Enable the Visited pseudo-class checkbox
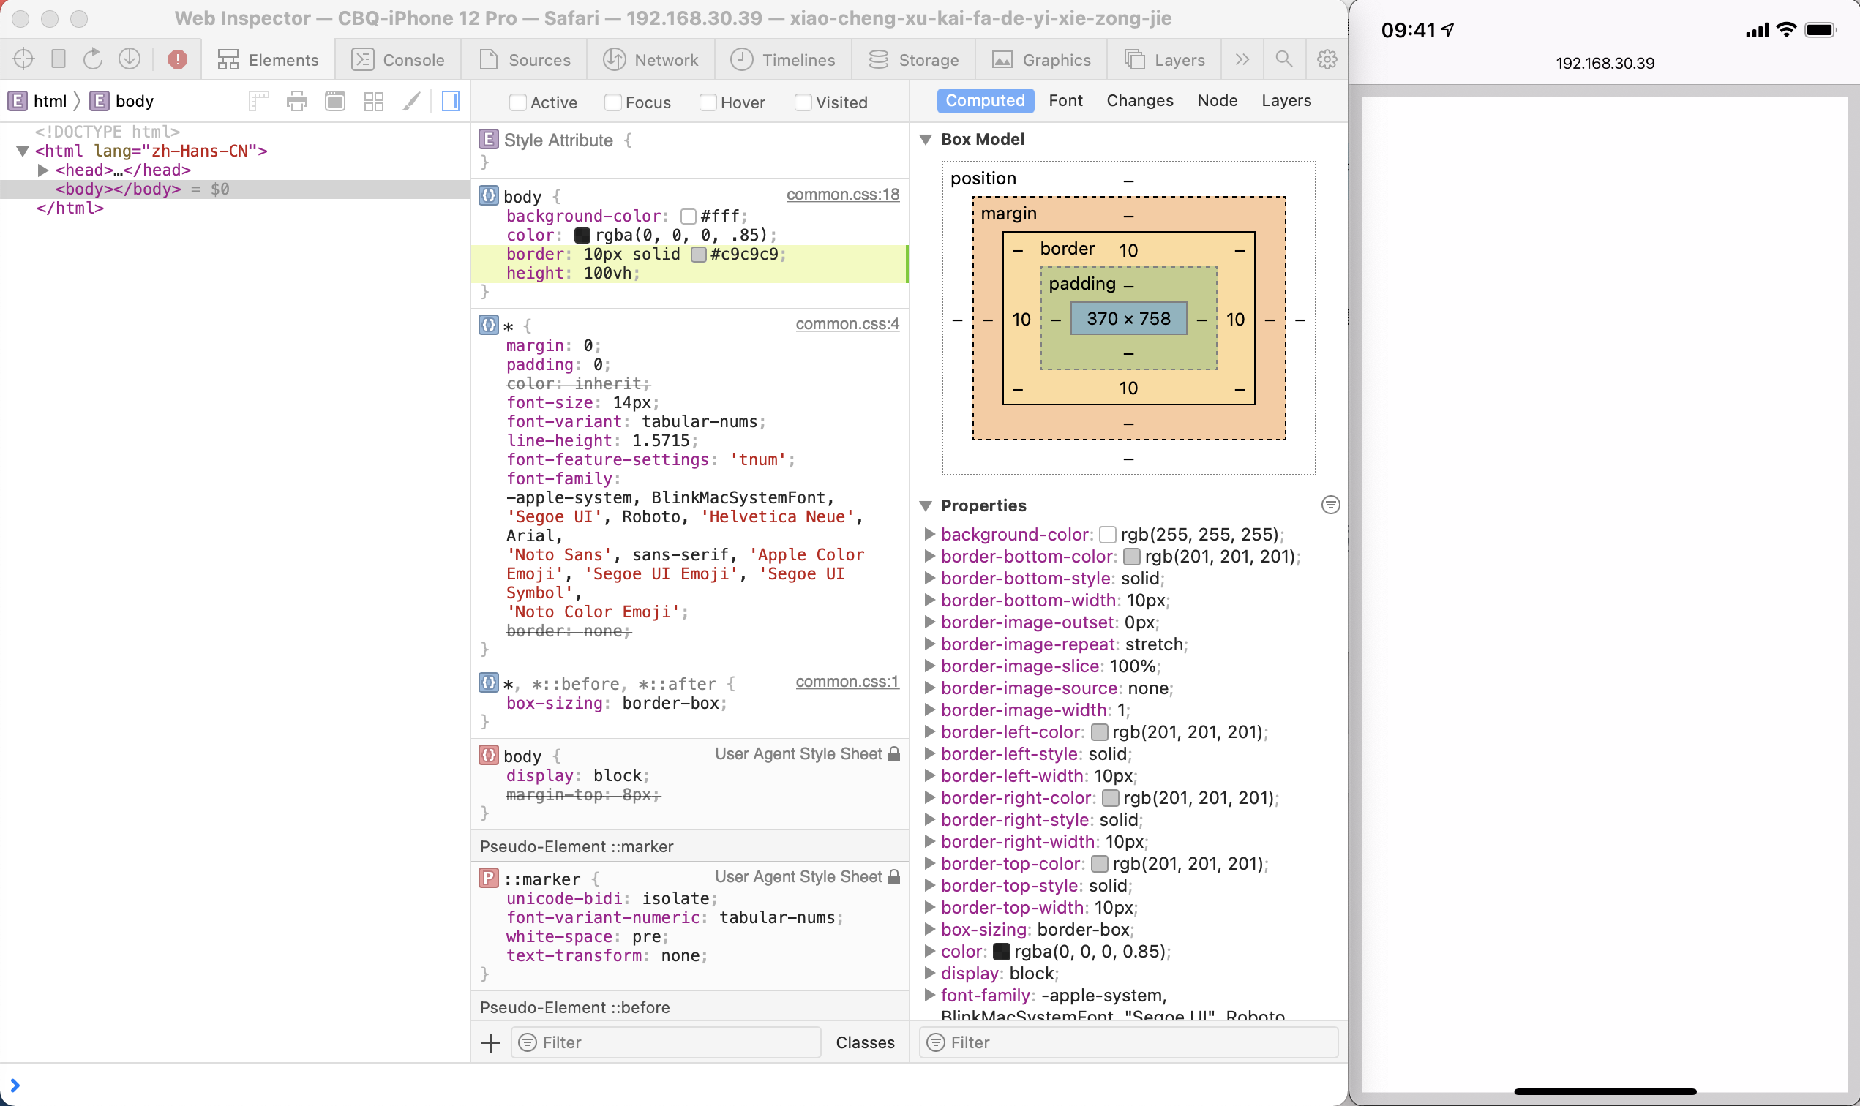 click(803, 102)
